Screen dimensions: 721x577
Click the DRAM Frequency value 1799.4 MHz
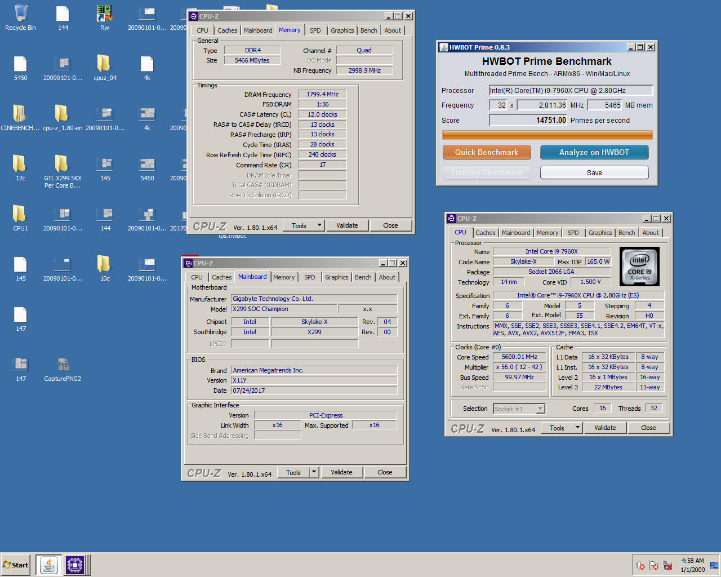coord(322,94)
